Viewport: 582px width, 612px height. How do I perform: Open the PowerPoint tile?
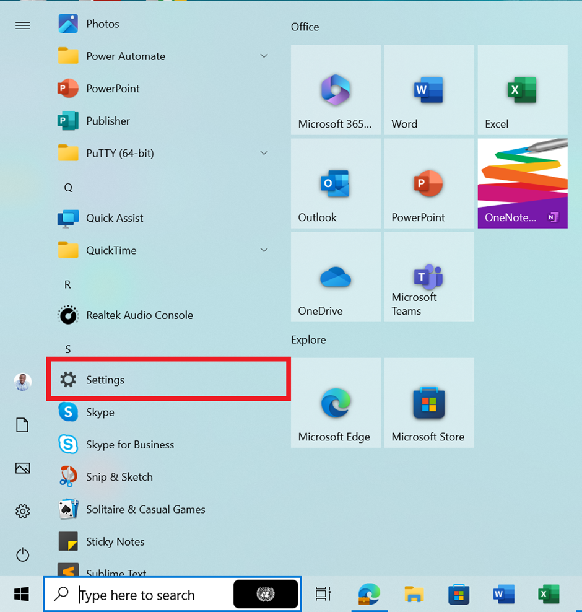tap(429, 183)
